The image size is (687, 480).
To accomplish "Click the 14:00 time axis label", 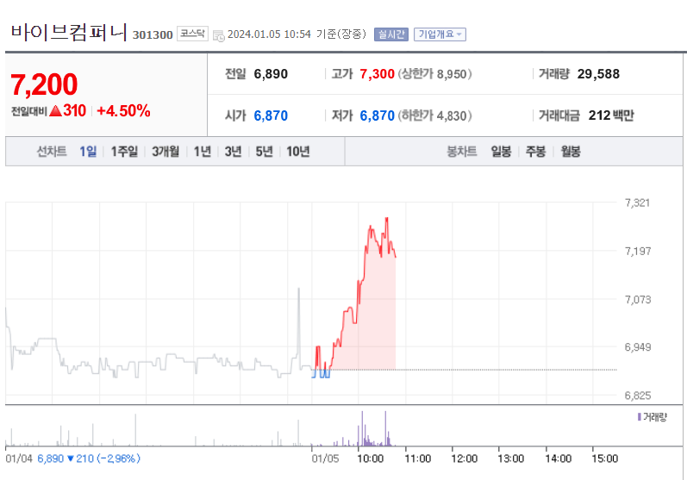I will click(558, 458).
